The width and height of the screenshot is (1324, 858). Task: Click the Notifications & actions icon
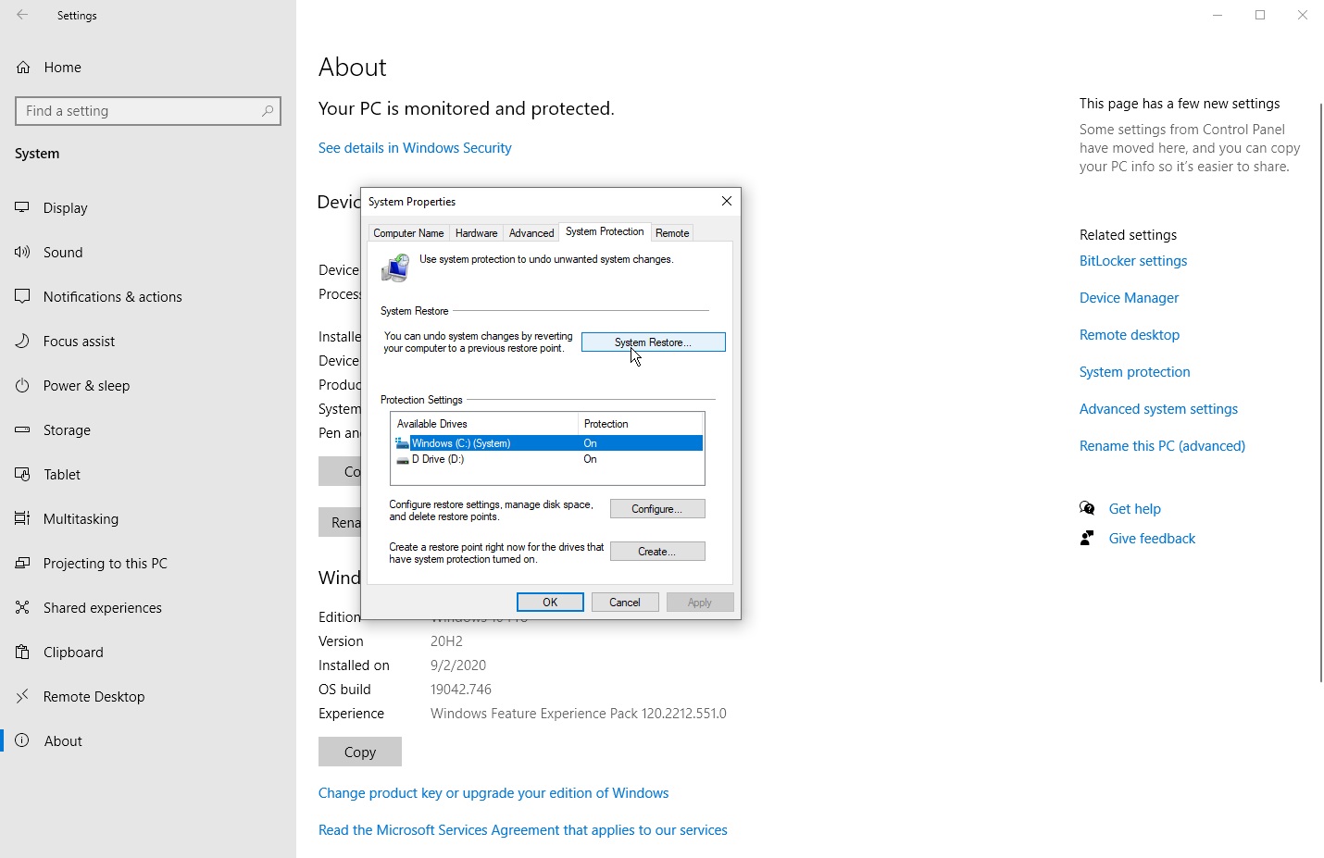pos(22,297)
